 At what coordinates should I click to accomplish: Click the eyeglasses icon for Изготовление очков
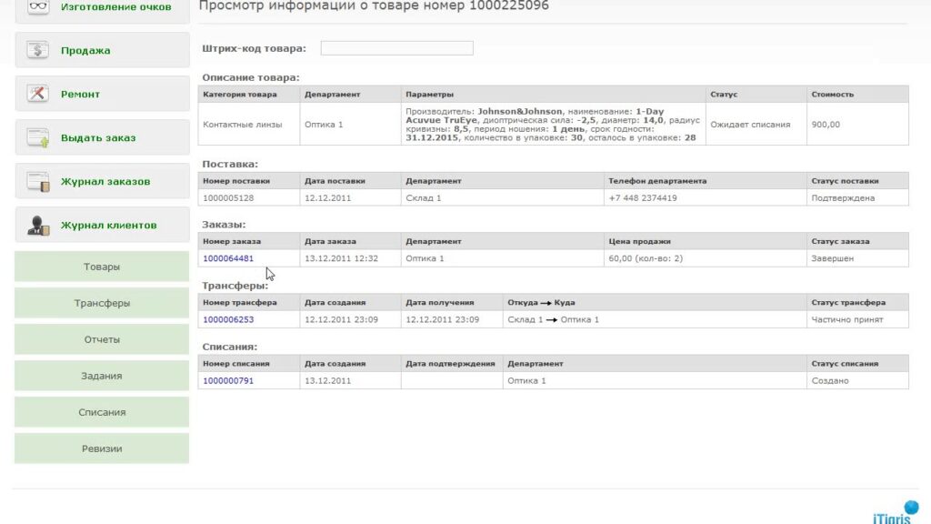(38, 7)
